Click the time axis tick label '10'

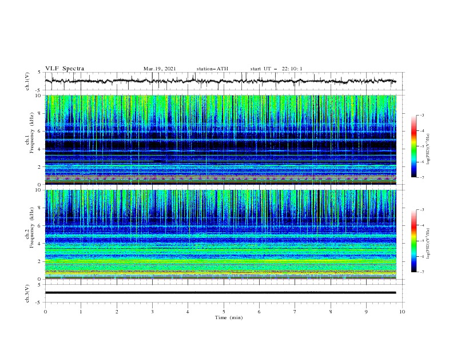tap(402, 312)
